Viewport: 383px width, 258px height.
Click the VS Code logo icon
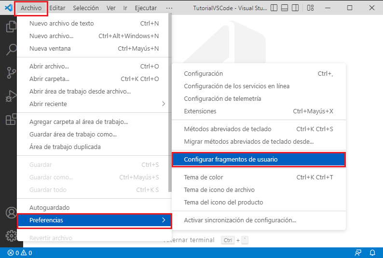pos(9,8)
